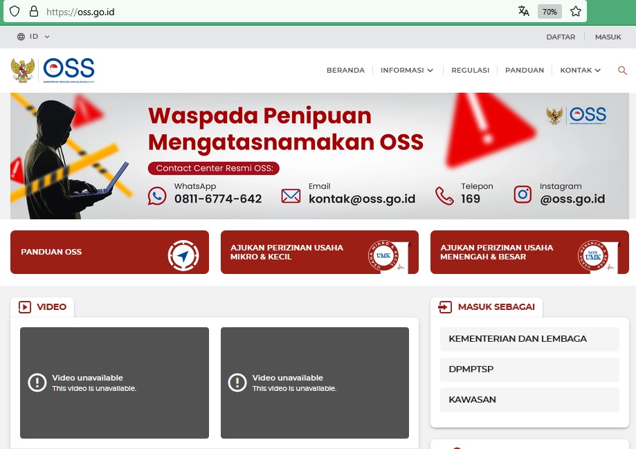Click the kontak@oss.go.id email text
636x449 pixels.
click(x=362, y=199)
